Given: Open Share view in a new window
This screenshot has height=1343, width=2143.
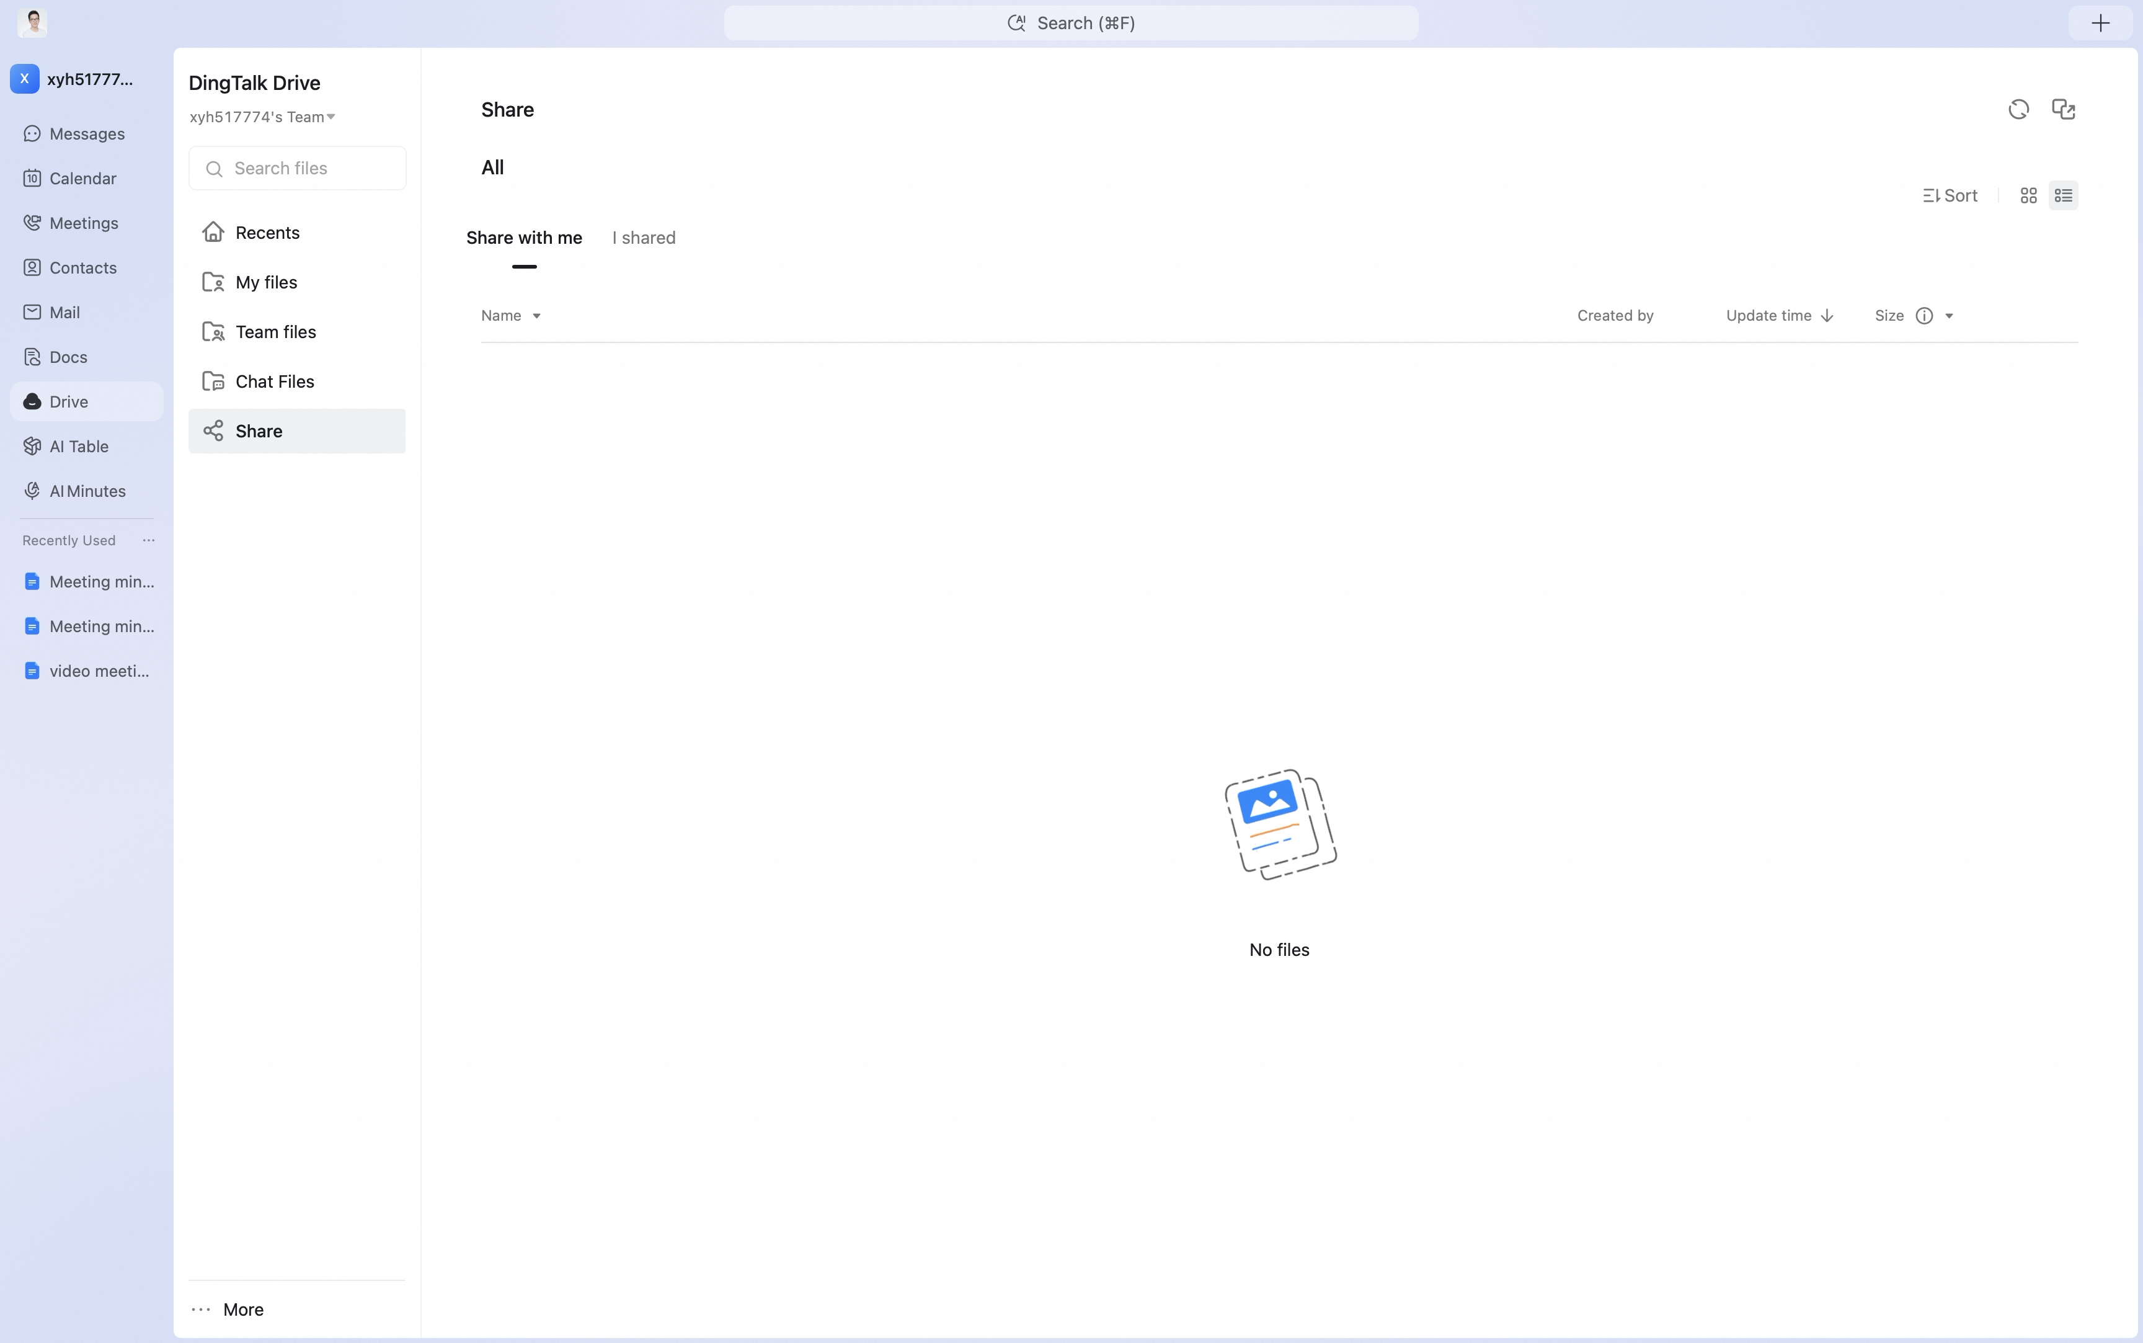Looking at the screenshot, I should (x=2063, y=109).
